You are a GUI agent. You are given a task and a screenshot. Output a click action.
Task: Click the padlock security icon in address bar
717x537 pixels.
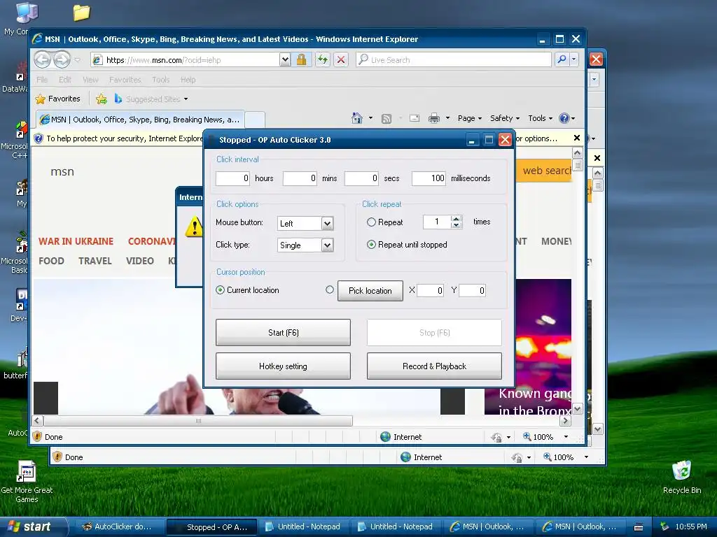point(301,59)
